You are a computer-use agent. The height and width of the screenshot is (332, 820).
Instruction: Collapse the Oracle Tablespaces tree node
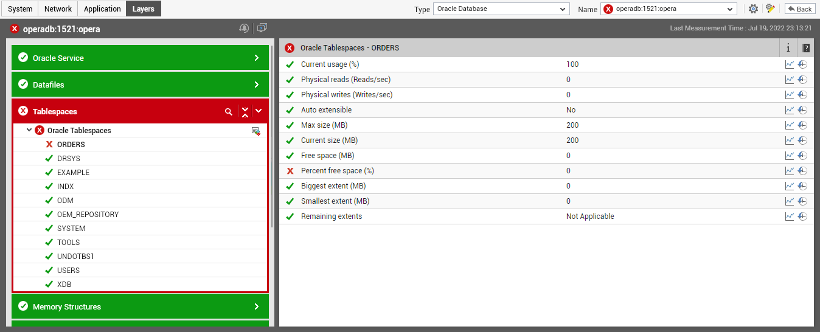(29, 131)
